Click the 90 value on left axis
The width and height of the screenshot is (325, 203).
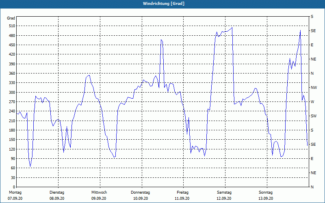(x=13, y=159)
